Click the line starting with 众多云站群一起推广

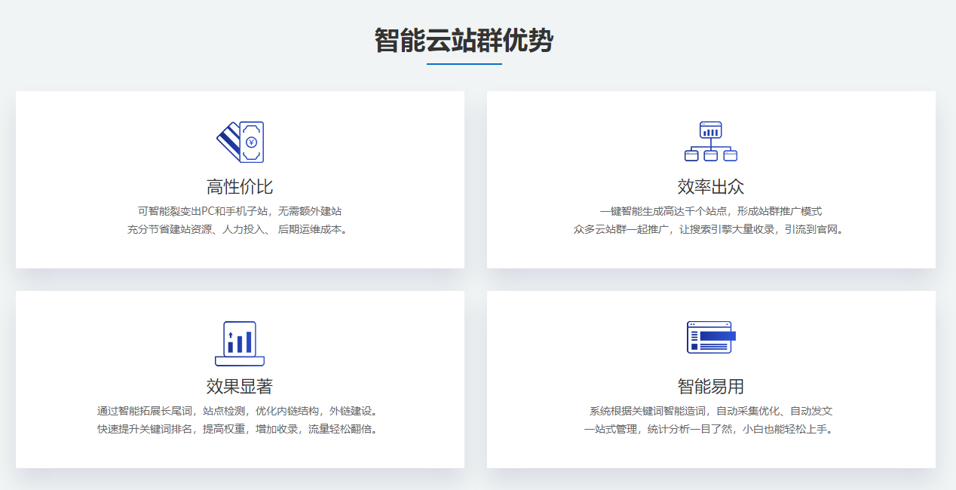[x=710, y=229]
